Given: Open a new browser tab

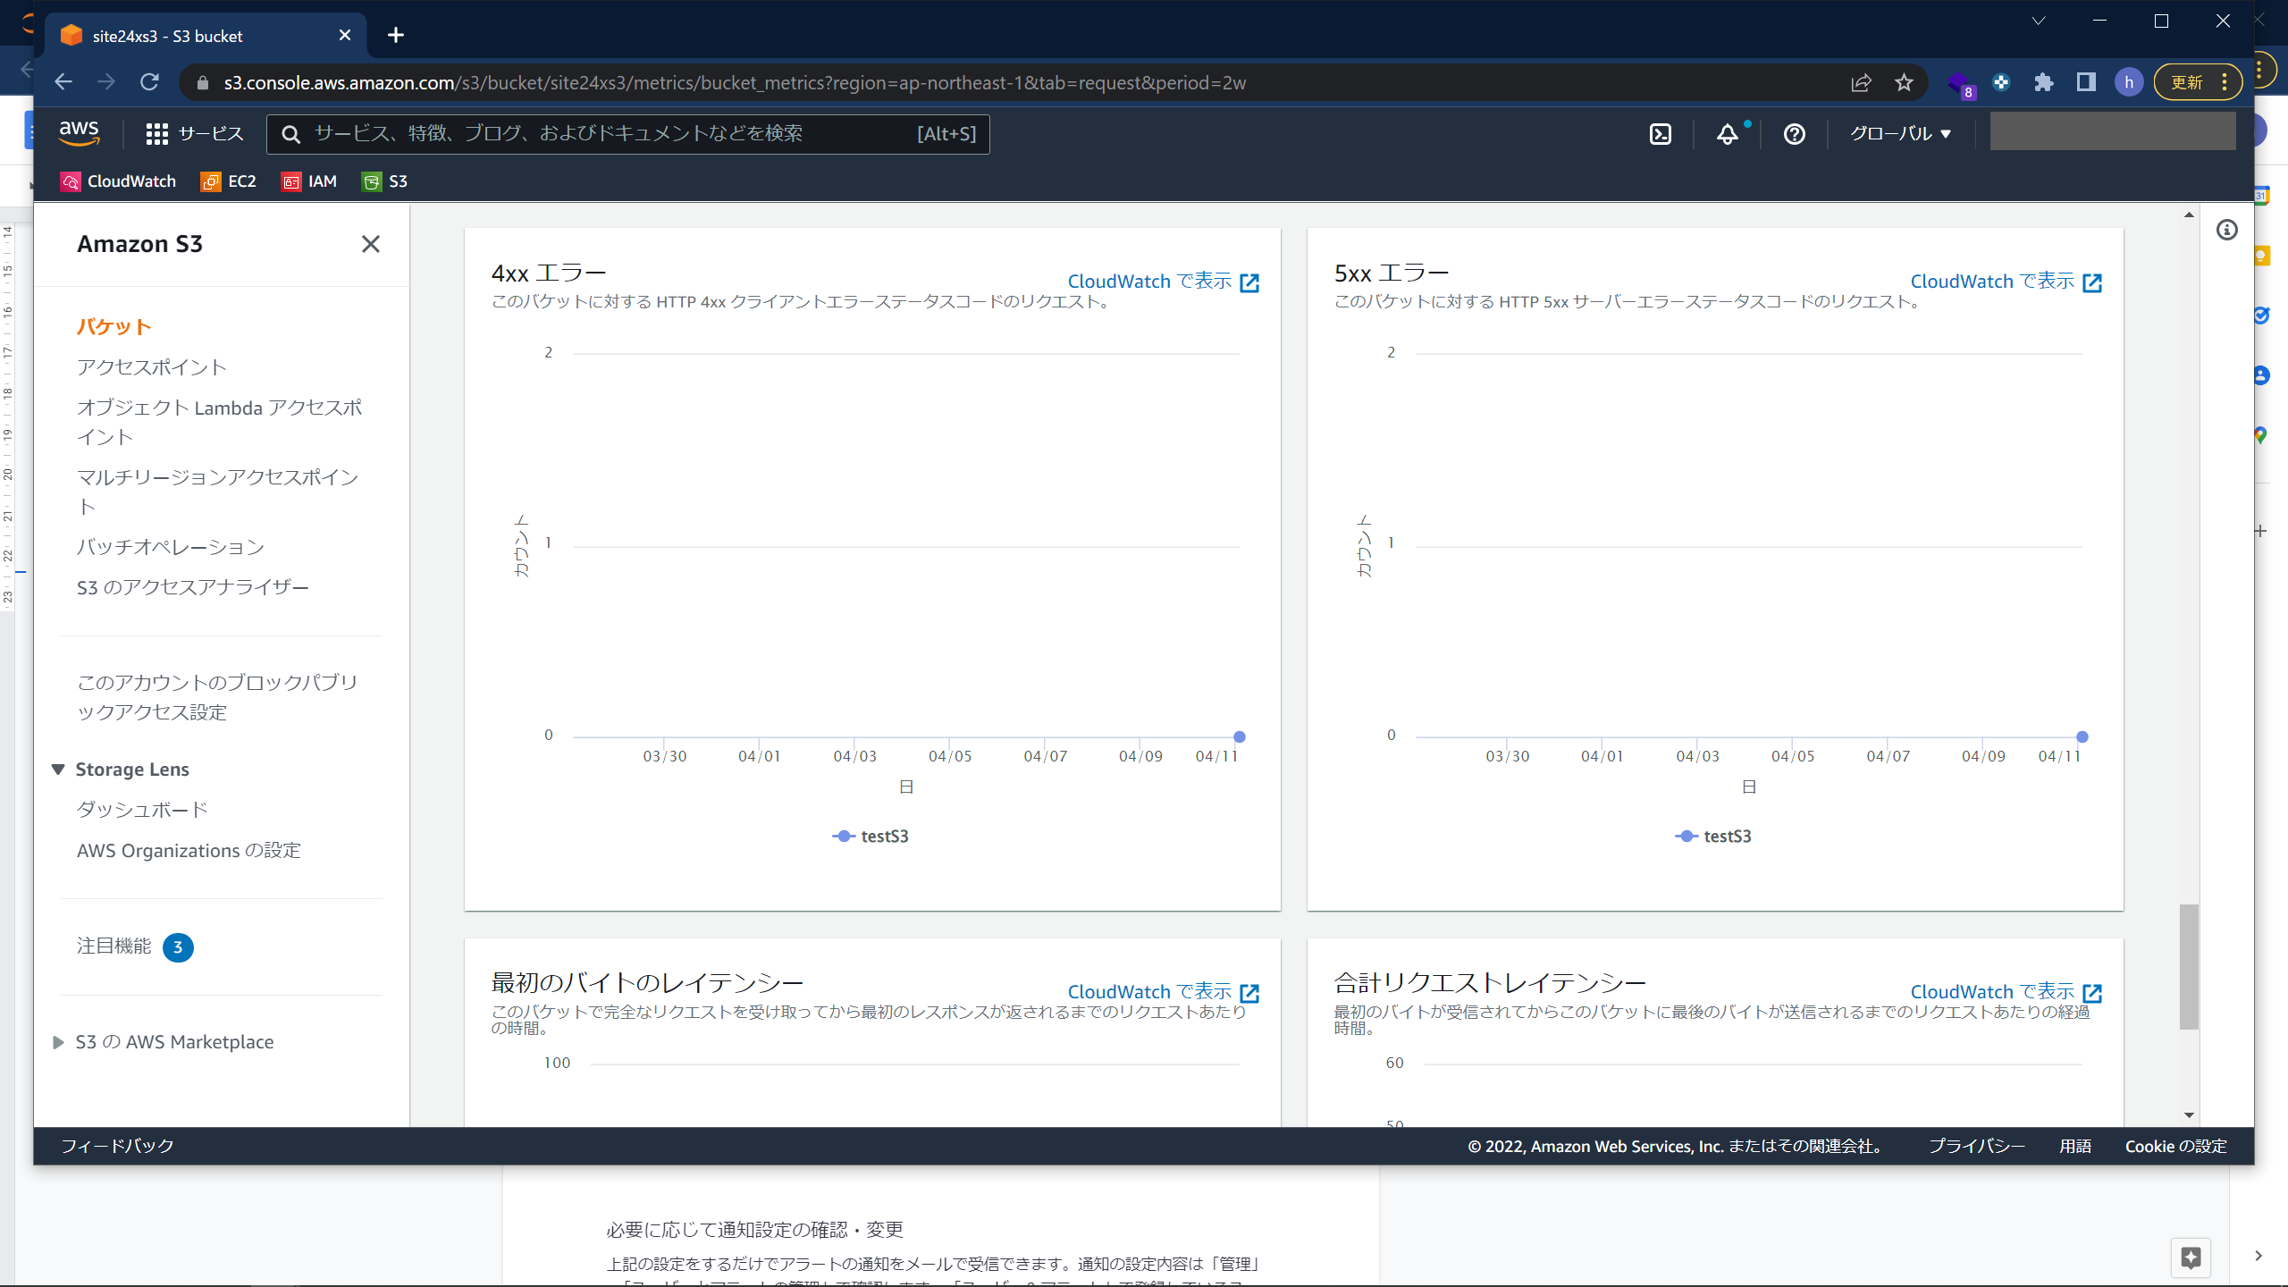Looking at the screenshot, I should pos(396,35).
